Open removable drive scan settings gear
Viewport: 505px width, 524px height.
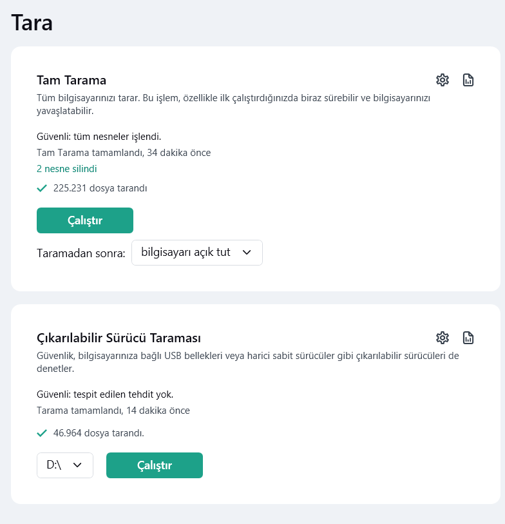[442, 338]
